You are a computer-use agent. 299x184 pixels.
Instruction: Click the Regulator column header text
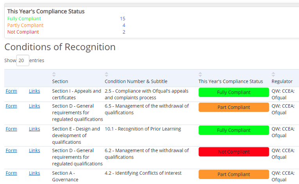pos(282,81)
